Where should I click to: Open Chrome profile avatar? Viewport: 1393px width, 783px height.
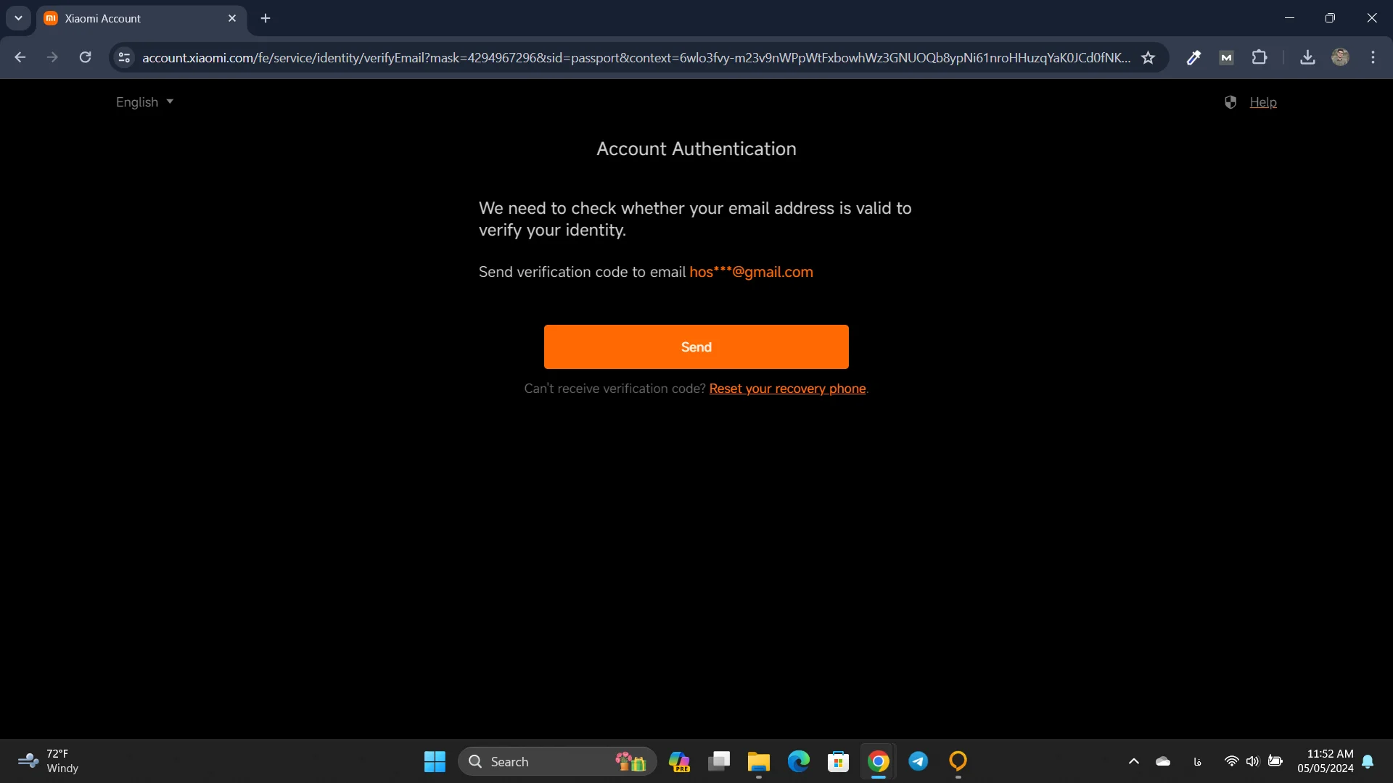1340,57
